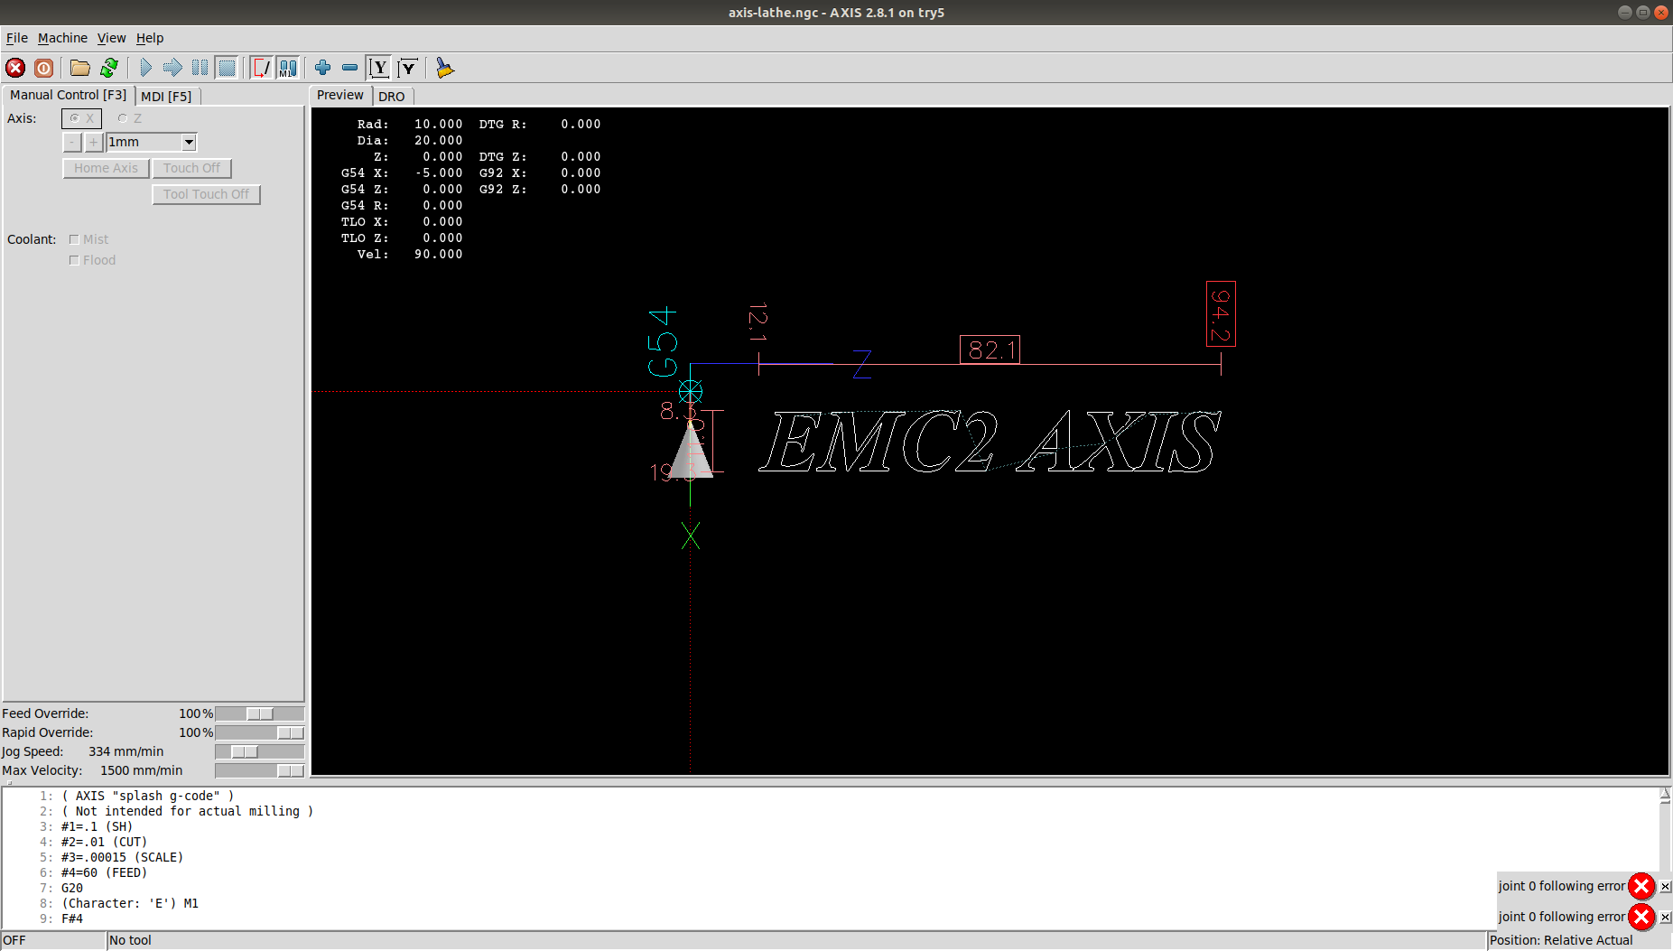Select the Z axis radio button
Viewport: 1673px width, 951px height.
click(129, 118)
